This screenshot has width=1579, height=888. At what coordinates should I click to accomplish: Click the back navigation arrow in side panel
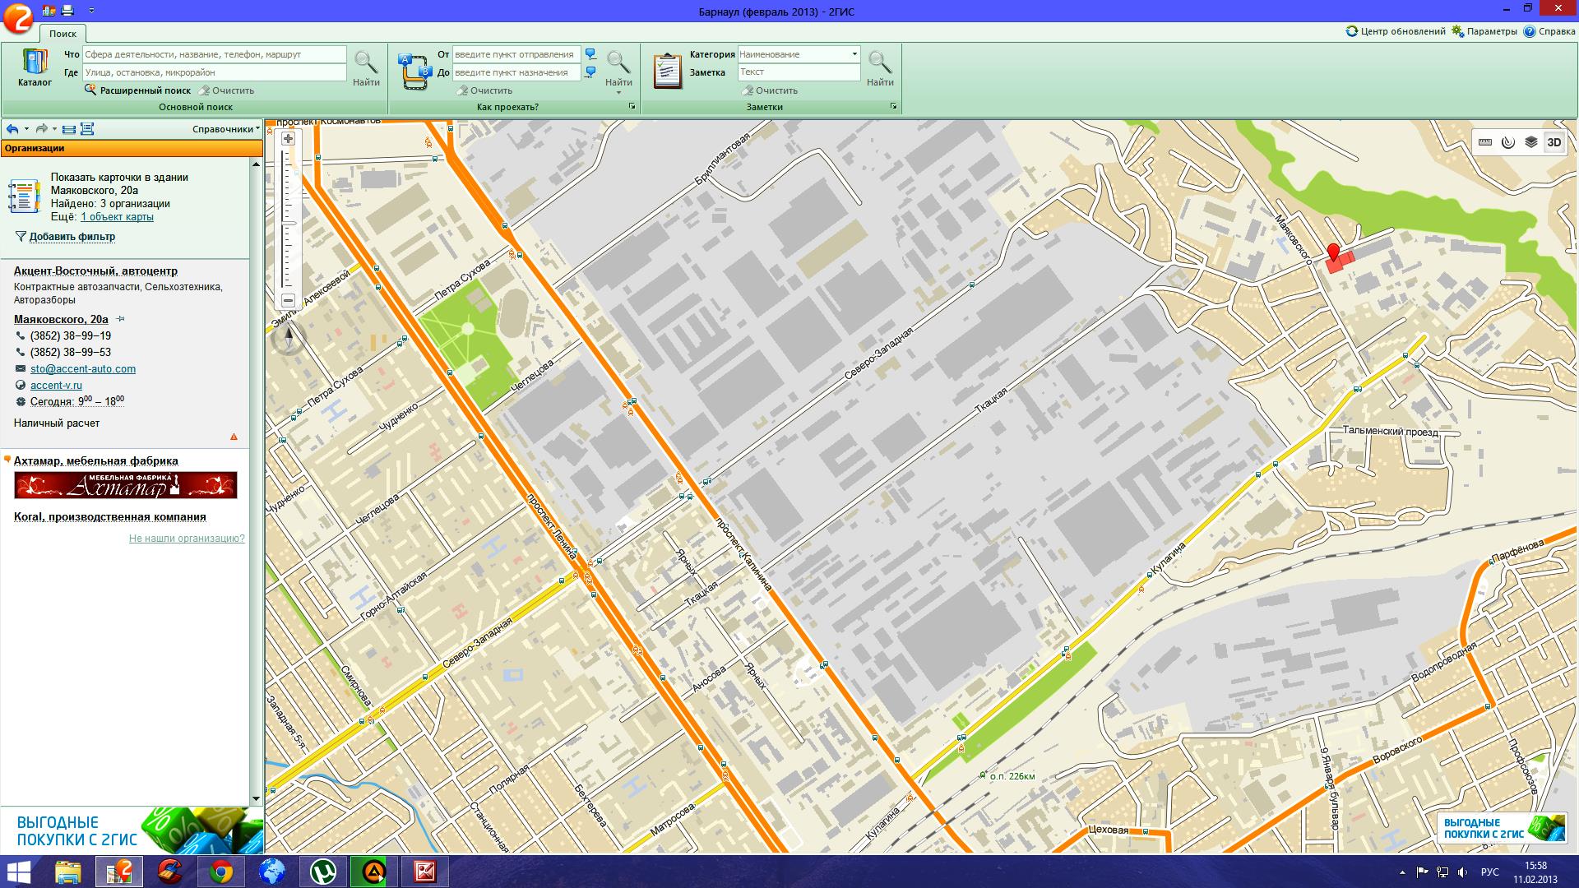click(x=12, y=129)
